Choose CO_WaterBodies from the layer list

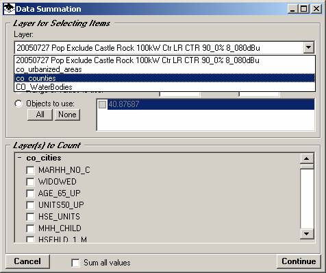164,87
